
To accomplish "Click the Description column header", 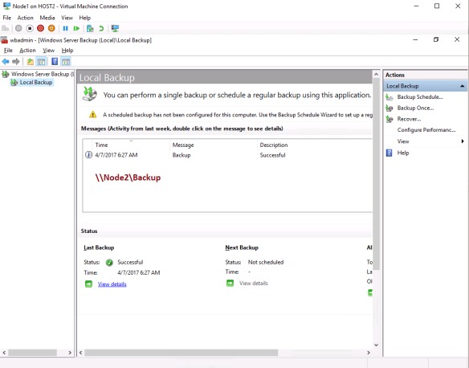I will [x=274, y=145].
